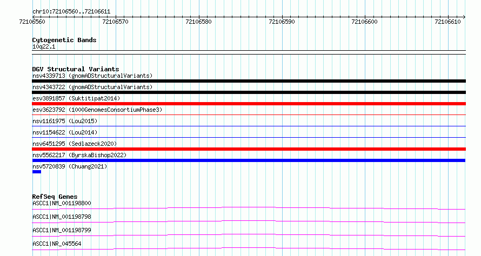Click the Cytogenetic Bands track heading
The height and width of the screenshot is (256, 481).
pos(64,40)
